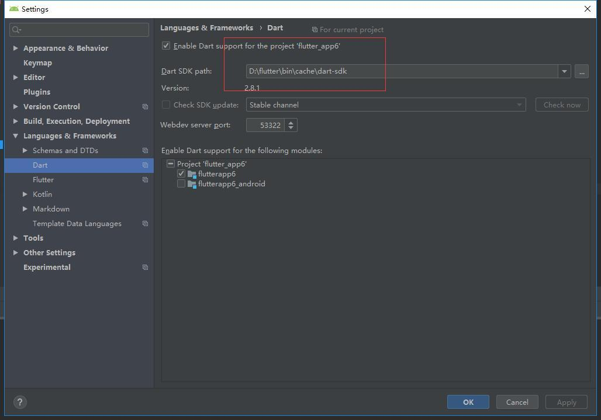Expand the Kotlin arrow
The height and width of the screenshot is (420, 601).
click(x=25, y=194)
